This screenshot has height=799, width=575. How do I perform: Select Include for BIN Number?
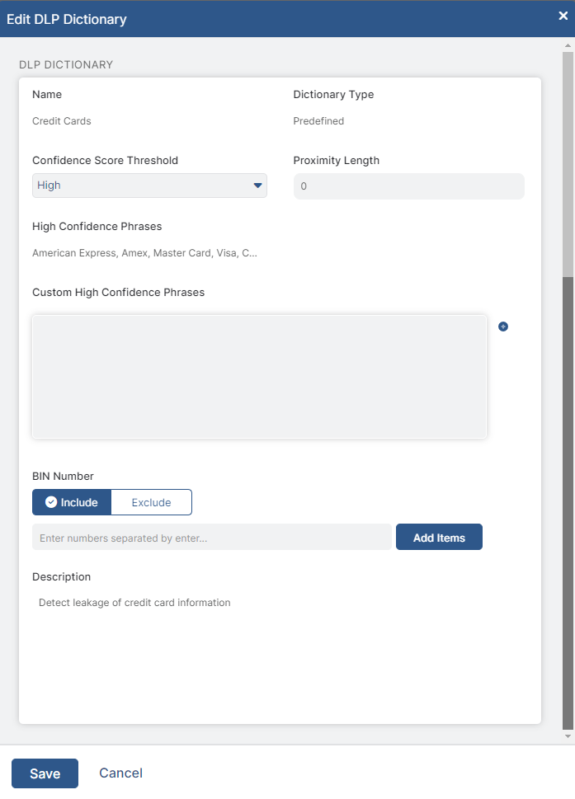point(72,502)
